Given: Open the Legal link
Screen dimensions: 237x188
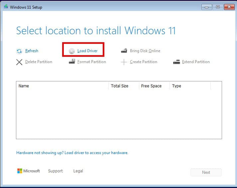Looking at the screenshot, I should (78, 171).
